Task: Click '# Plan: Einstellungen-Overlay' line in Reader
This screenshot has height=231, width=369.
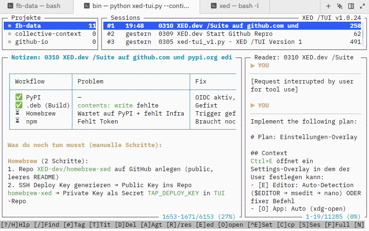Action: coord(304,137)
